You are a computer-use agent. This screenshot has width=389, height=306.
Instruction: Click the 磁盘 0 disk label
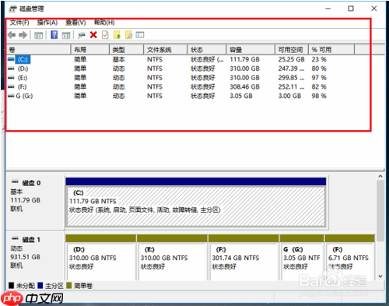pos(31,183)
